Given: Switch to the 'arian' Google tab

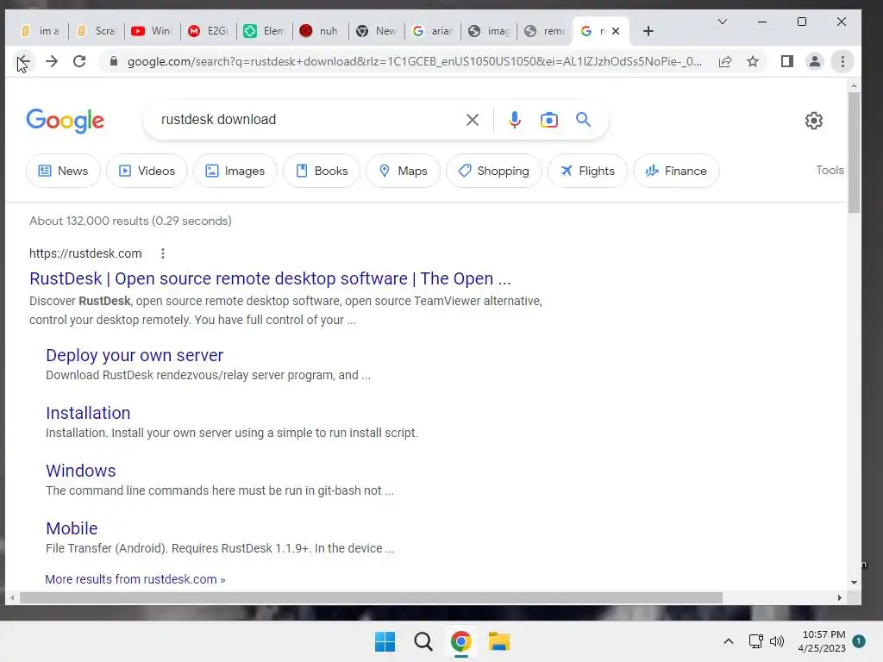Looking at the screenshot, I should (x=433, y=31).
